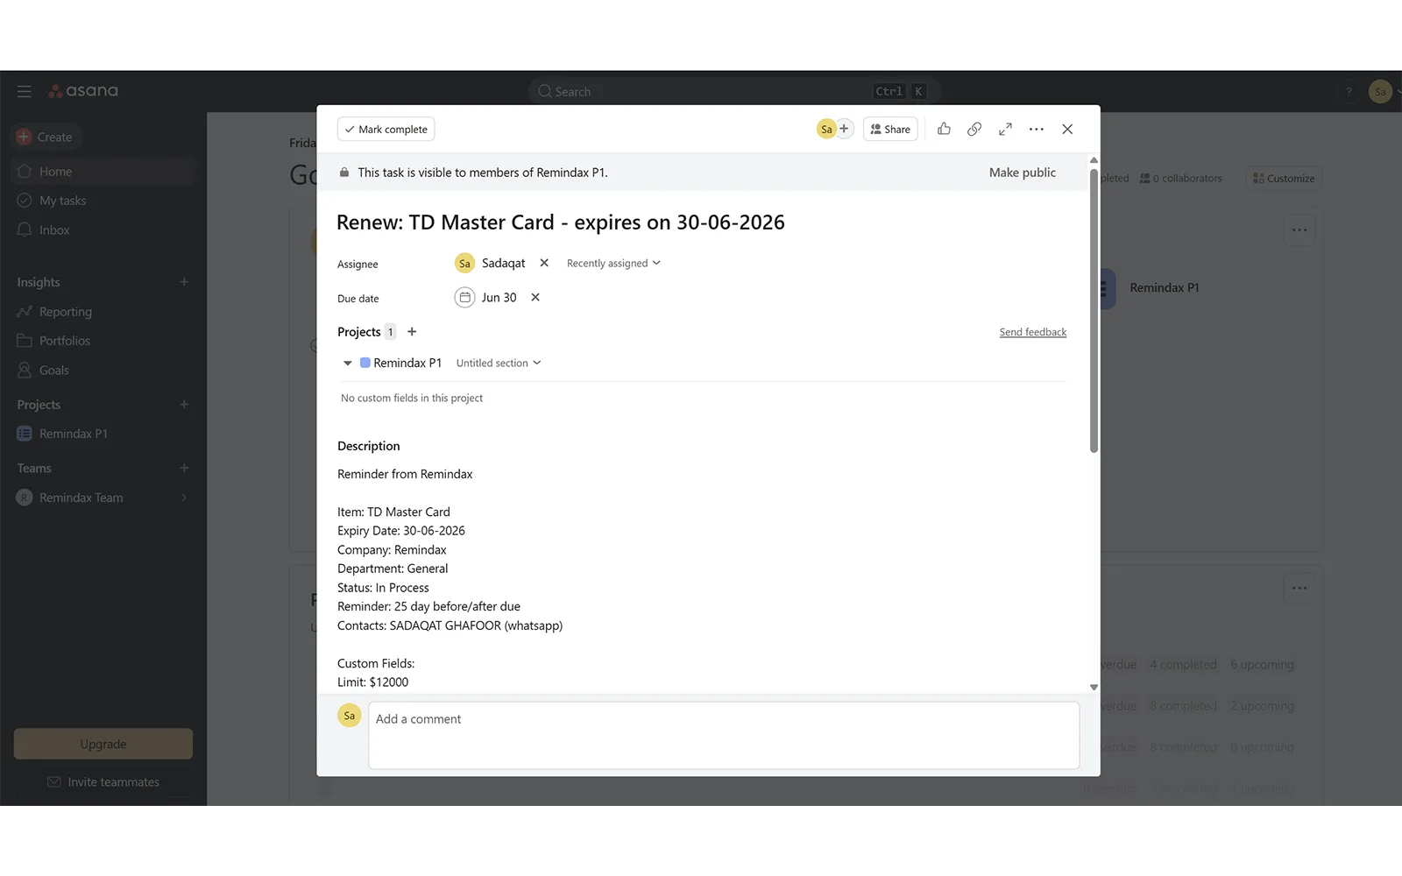Open Portfolios in the sidebar
Viewport: 1402px width, 876px height.
point(103,341)
